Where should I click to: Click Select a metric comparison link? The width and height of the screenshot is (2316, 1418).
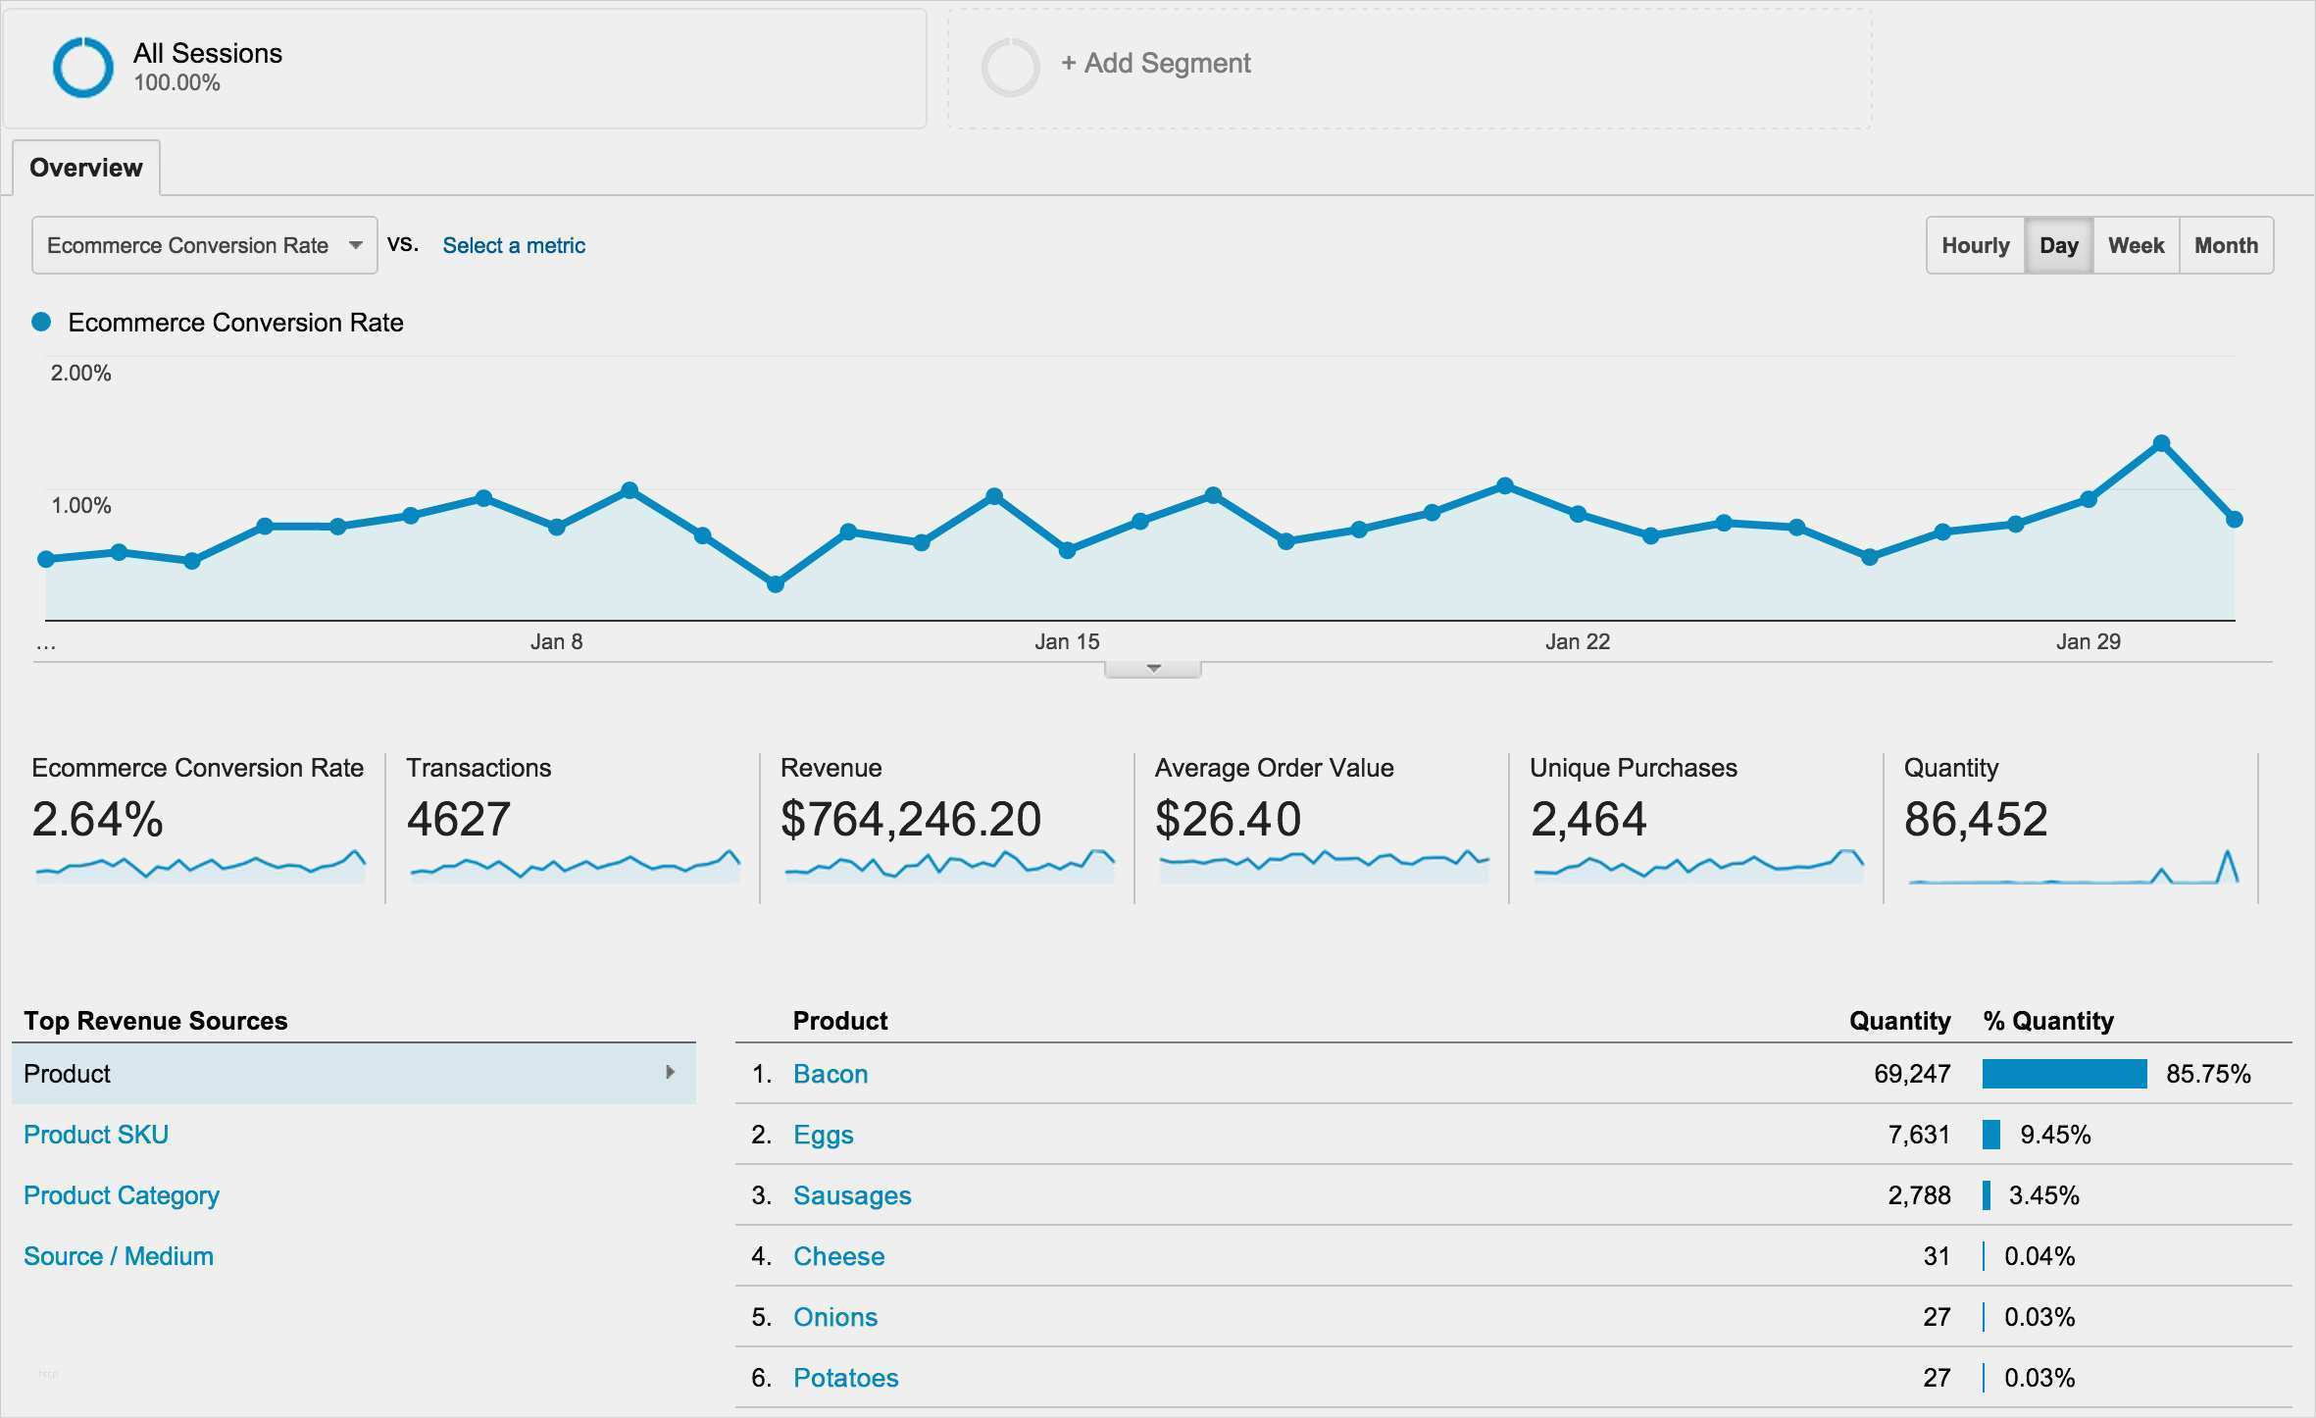[x=514, y=245]
